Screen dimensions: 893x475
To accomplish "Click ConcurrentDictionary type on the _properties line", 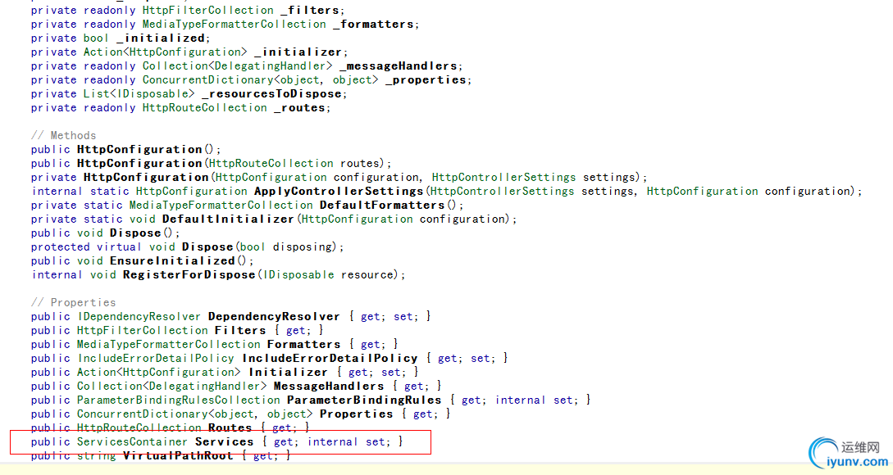I will click(x=207, y=79).
